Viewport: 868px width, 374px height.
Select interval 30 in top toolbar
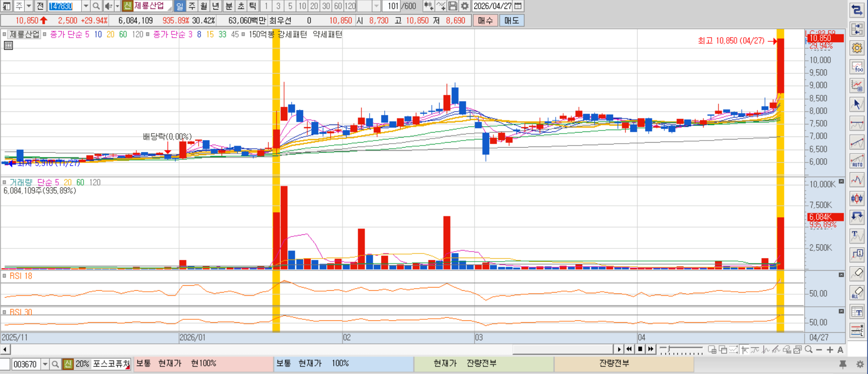point(326,6)
